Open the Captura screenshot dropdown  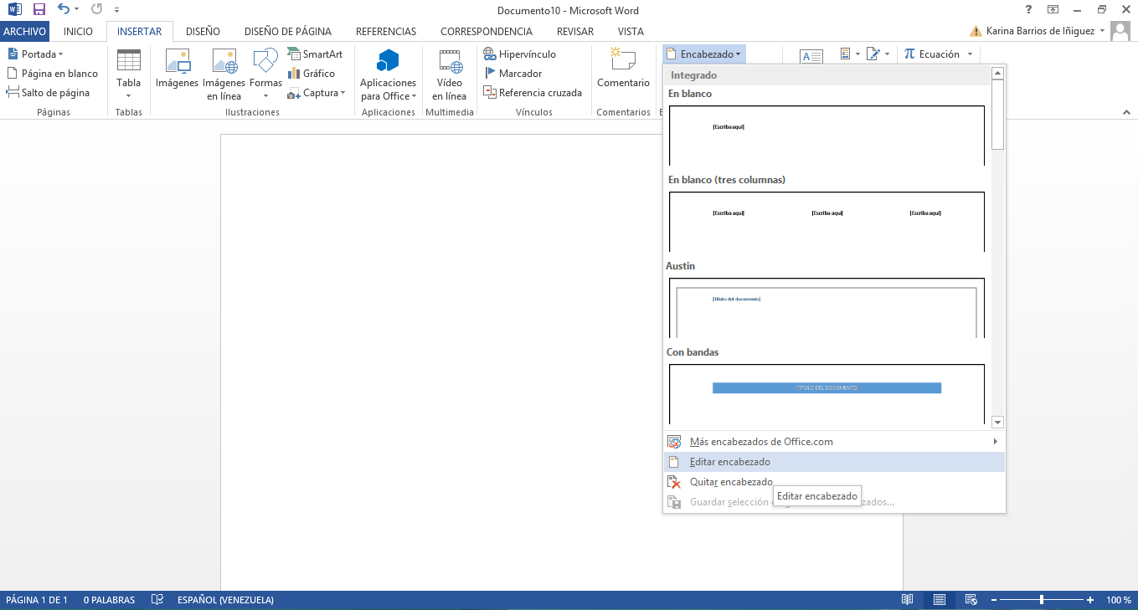316,93
